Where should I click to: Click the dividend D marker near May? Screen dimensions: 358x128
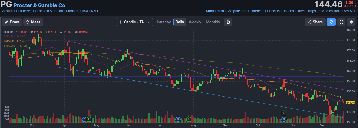tap(84, 119)
